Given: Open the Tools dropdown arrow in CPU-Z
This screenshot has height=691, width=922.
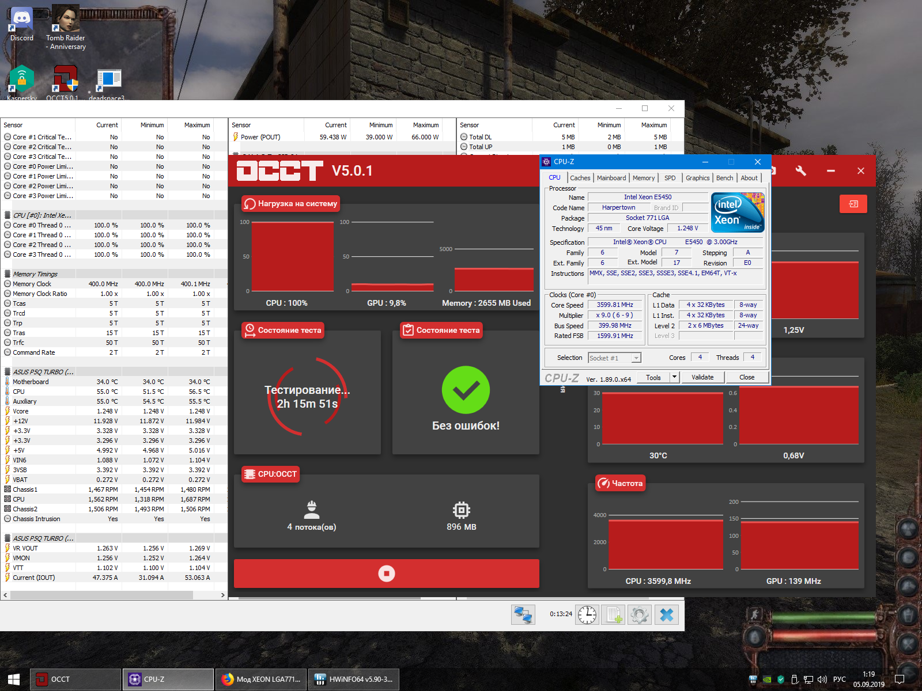Looking at the screenshot, I should pos(674,378).
